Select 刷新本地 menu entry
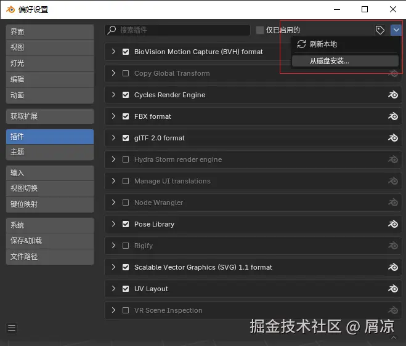This screenshot has width=406, height=346. point(345,44)
